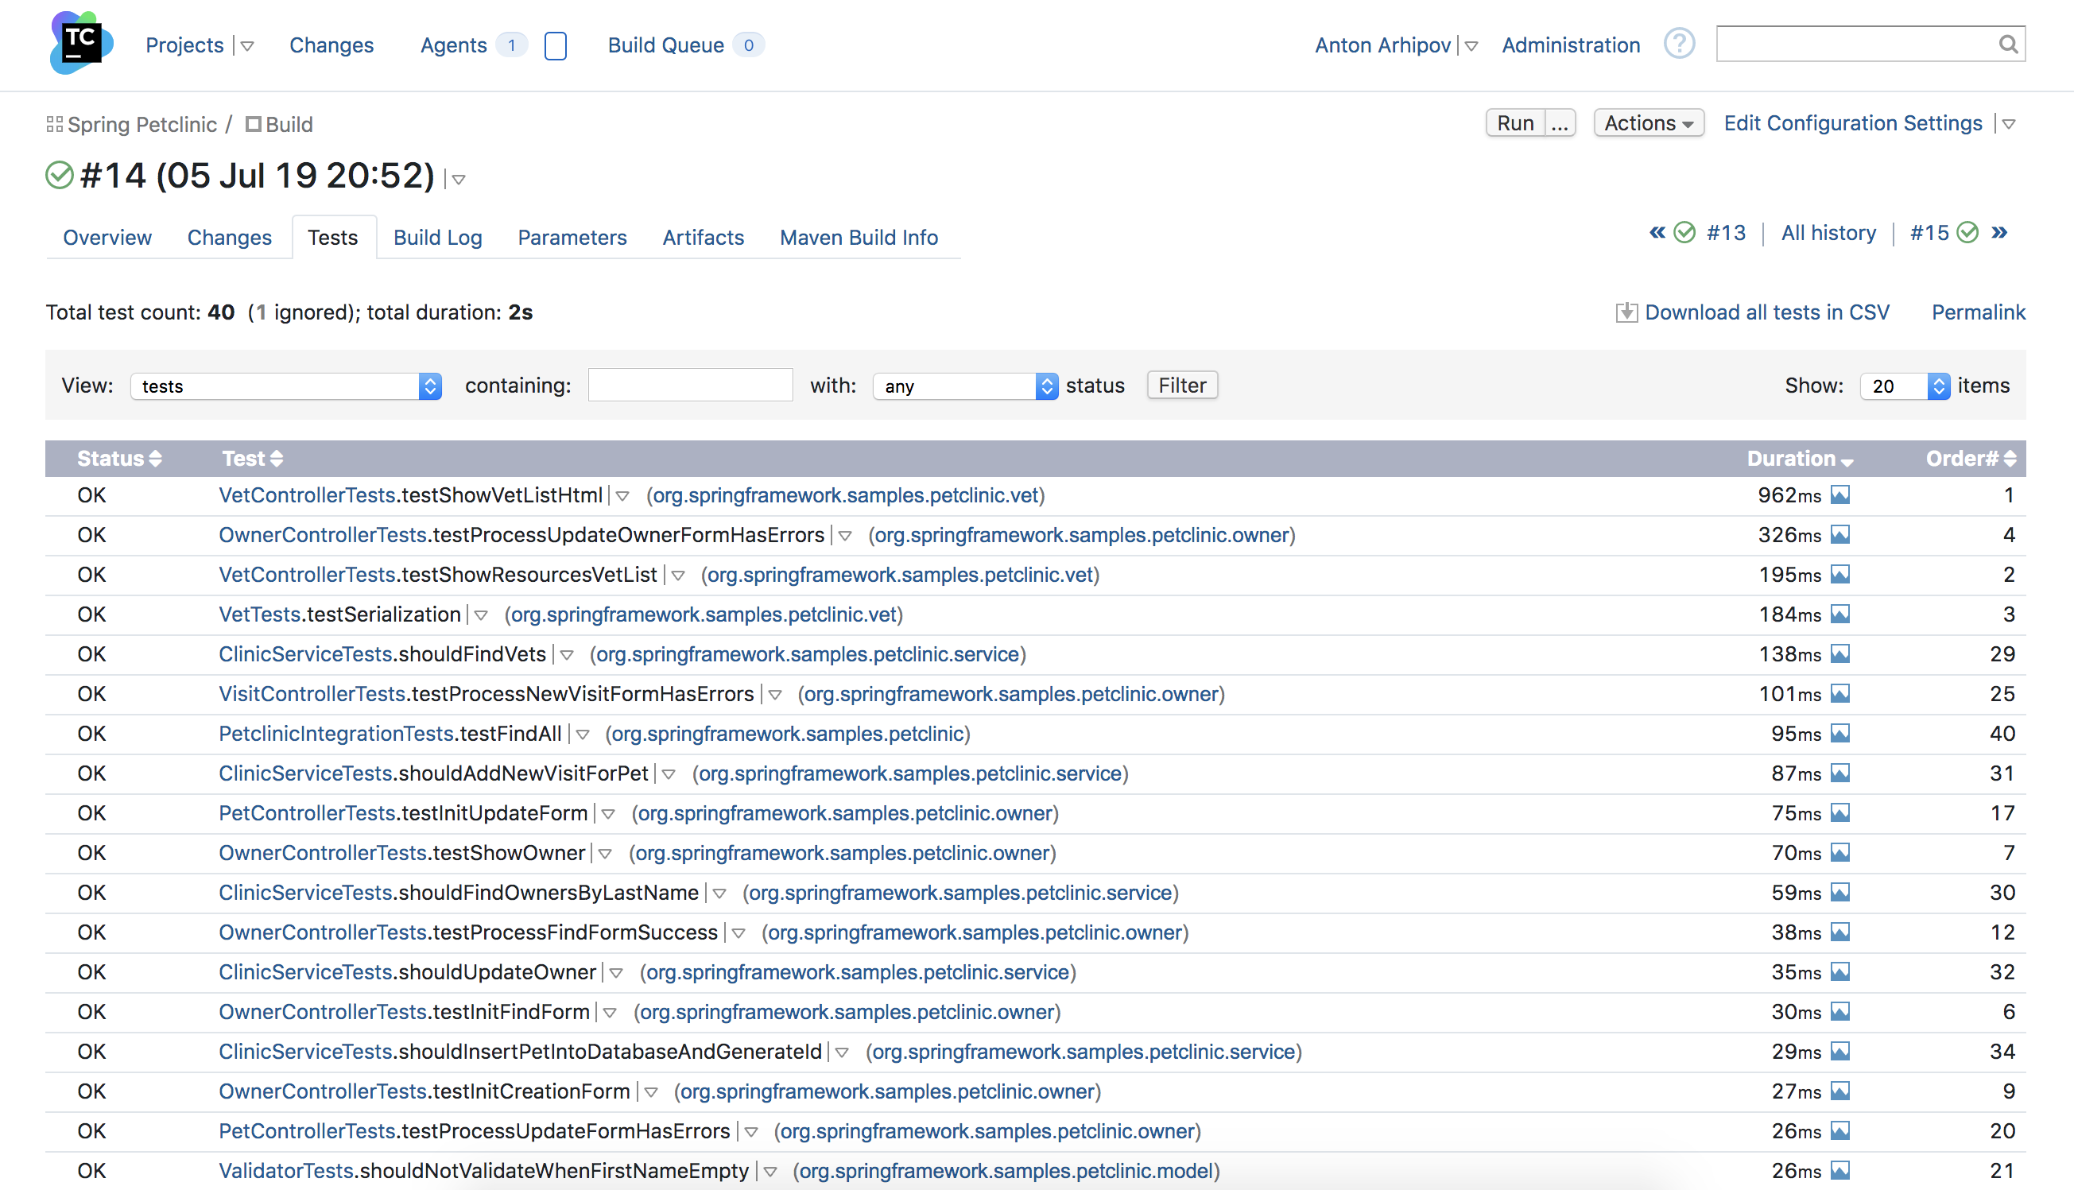Viewport: 2074px width, 1190px height.
Task: Open previous build #13 link
Action: 1726,233
